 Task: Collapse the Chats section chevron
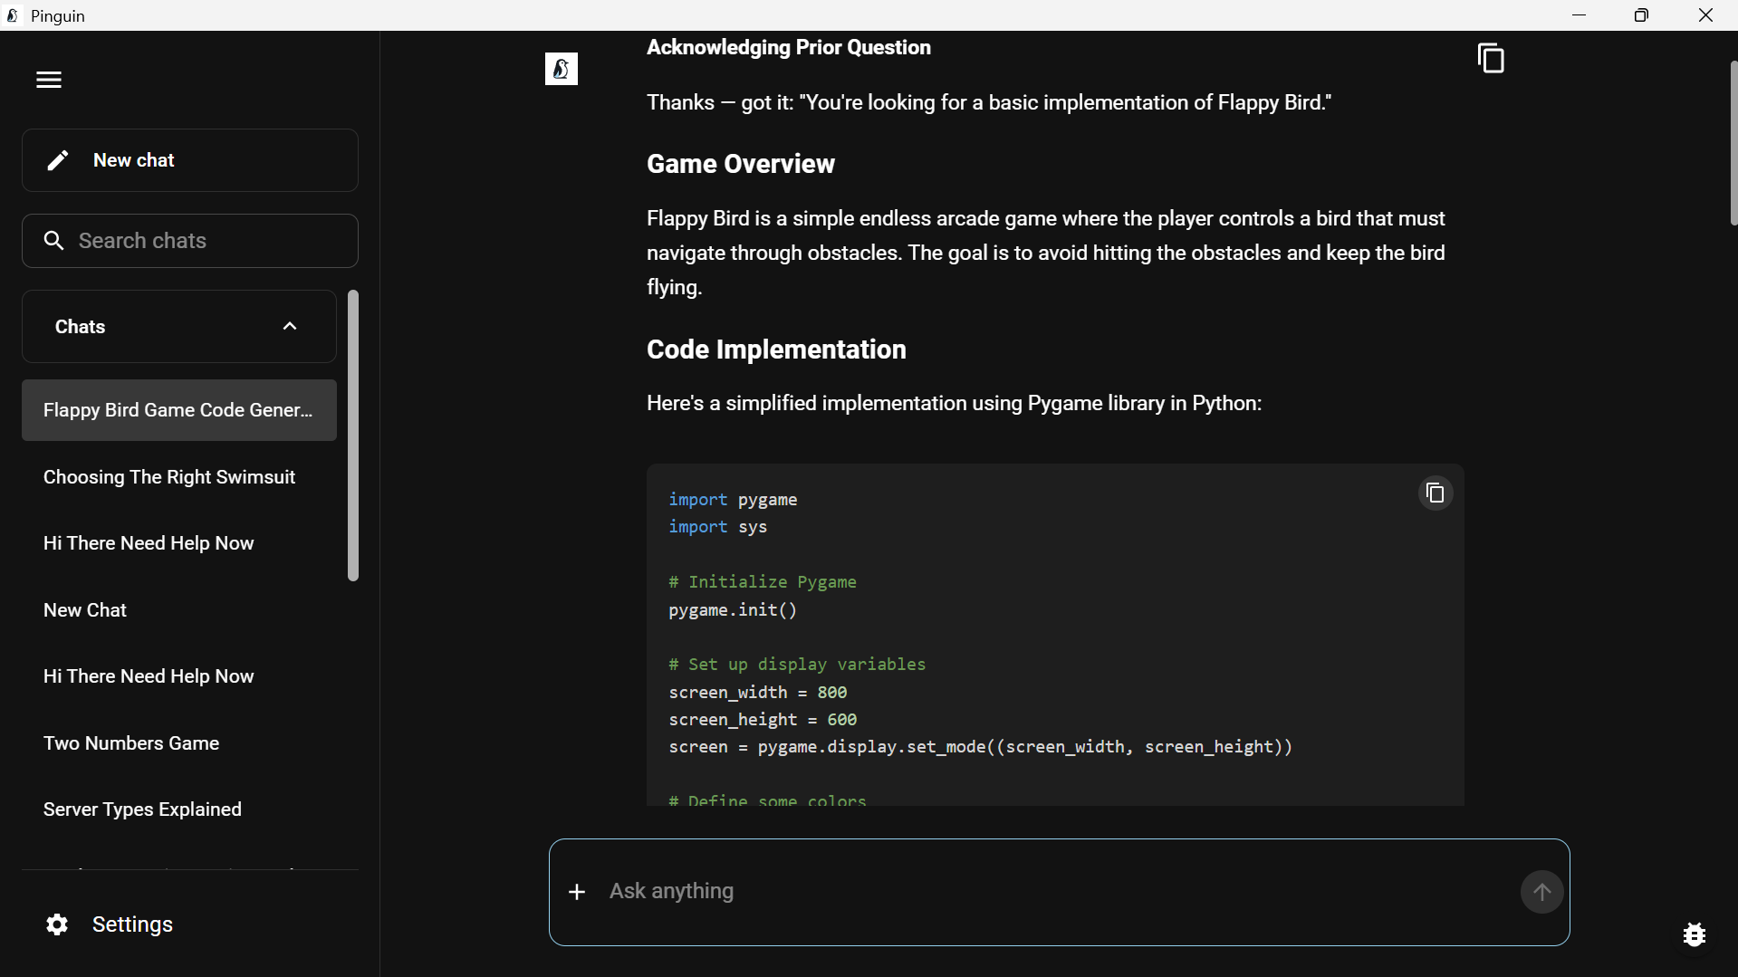290,327
